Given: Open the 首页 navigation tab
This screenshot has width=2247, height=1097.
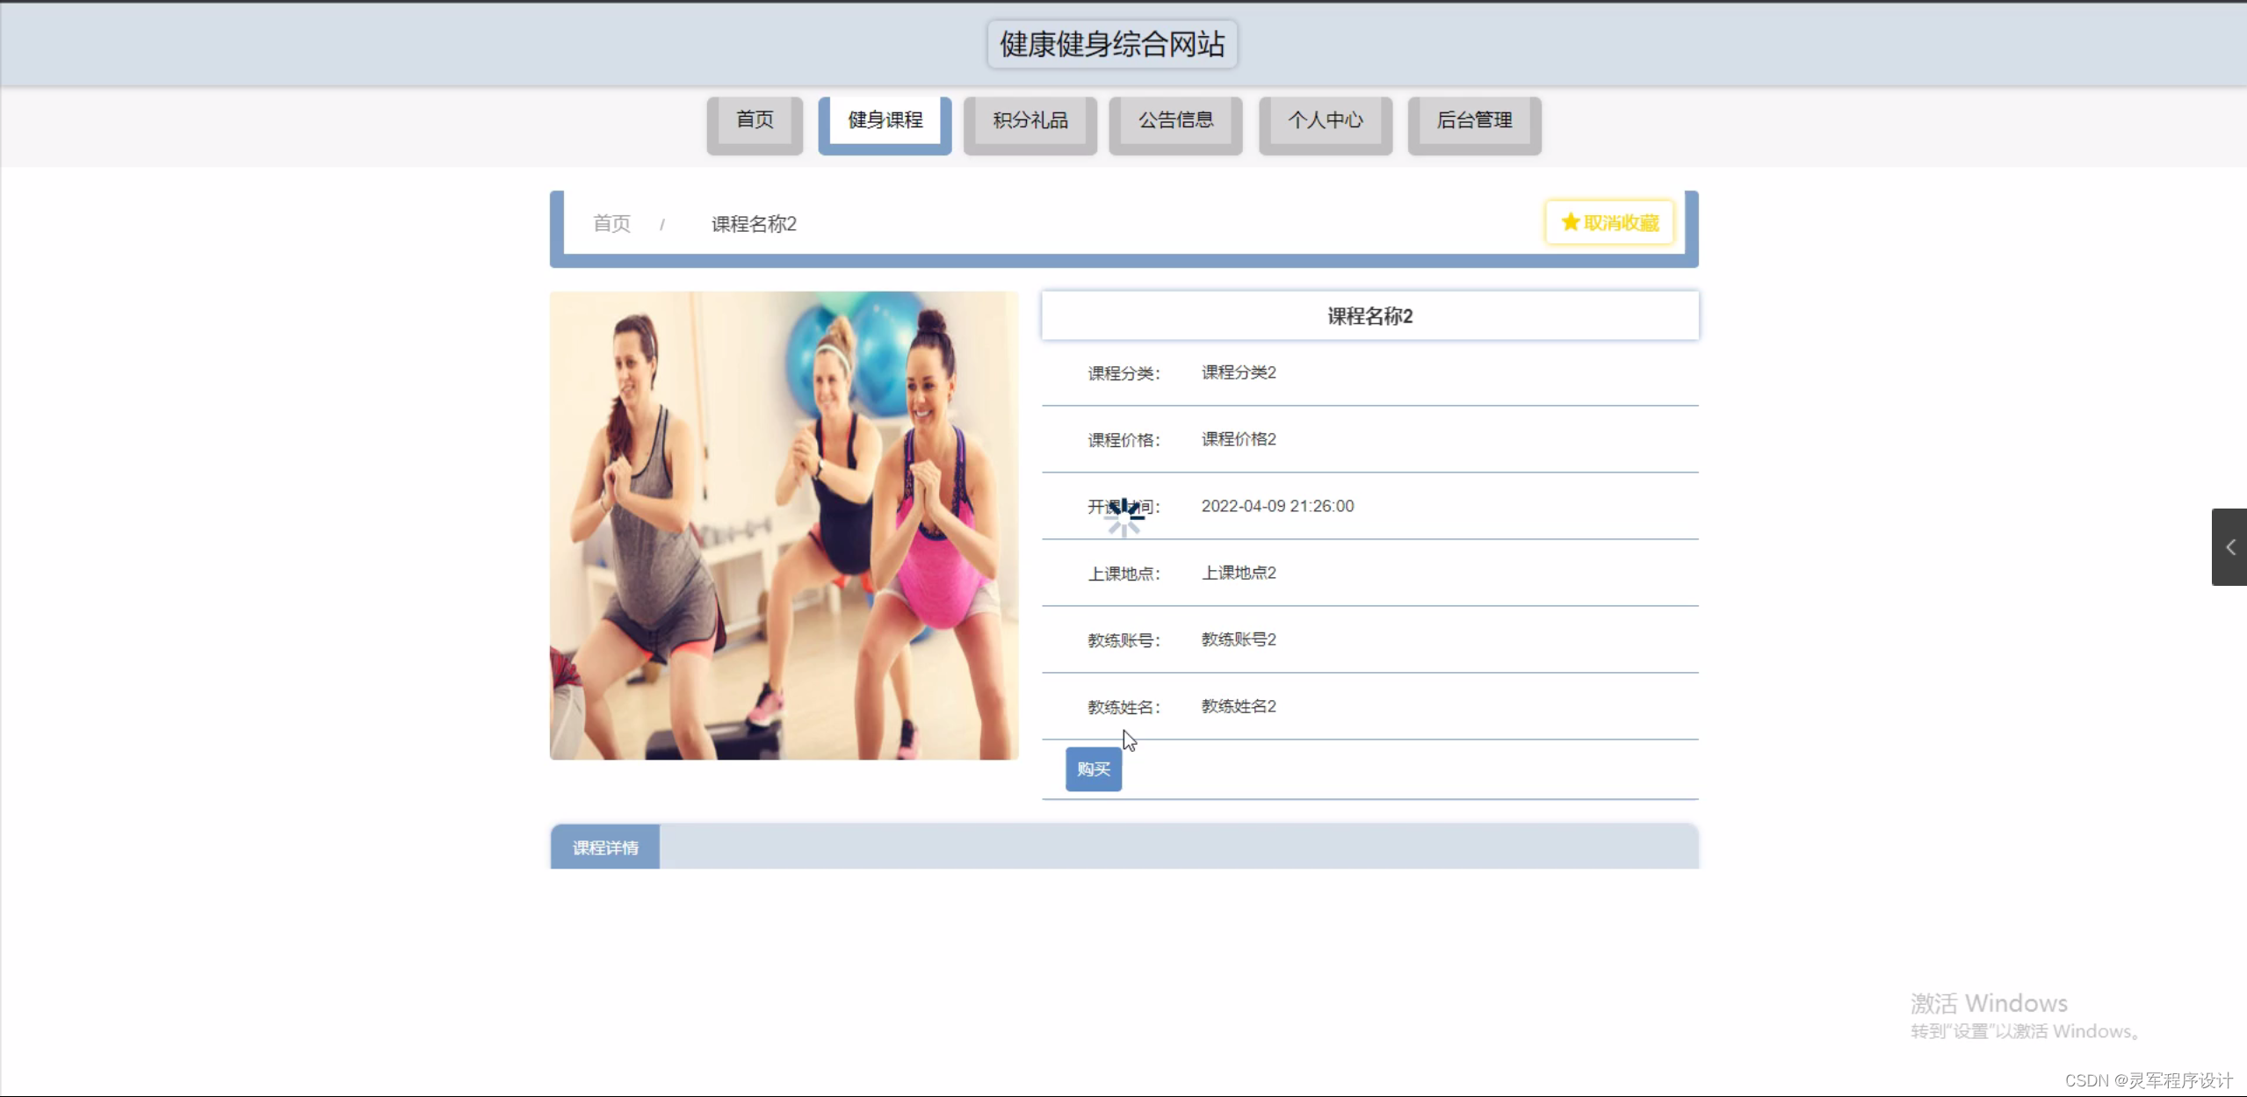Looking at the screenshot, I should click(754, 120).
